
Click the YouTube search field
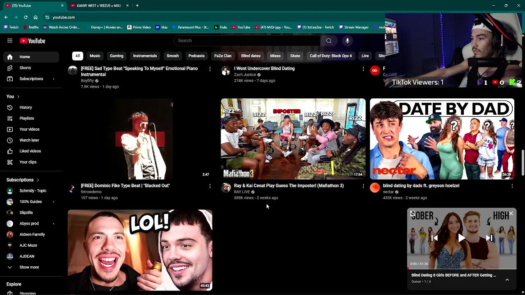point(247,41)
